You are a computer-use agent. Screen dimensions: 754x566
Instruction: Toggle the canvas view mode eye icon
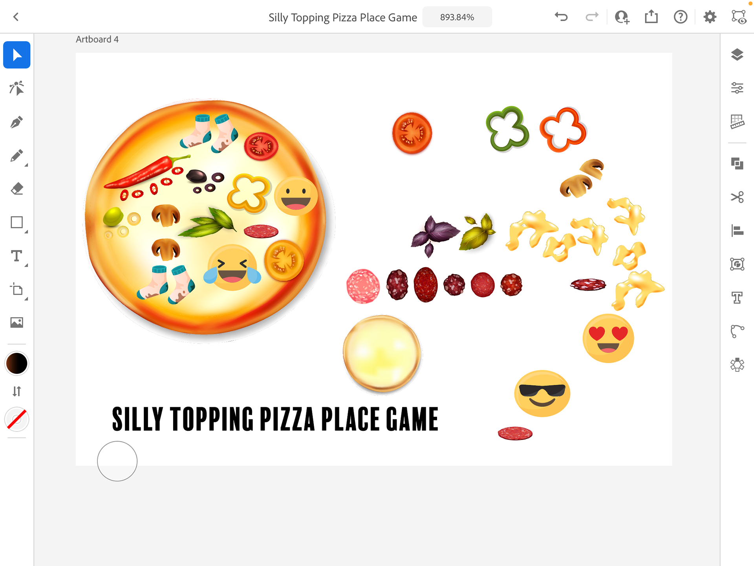(739, 17)
